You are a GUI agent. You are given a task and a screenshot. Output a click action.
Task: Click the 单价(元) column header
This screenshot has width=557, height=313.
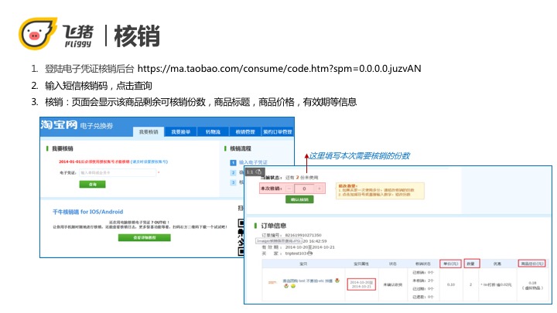451,264
